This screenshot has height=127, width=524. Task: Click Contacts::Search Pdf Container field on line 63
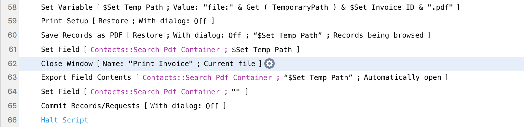(x=207, y=77)
